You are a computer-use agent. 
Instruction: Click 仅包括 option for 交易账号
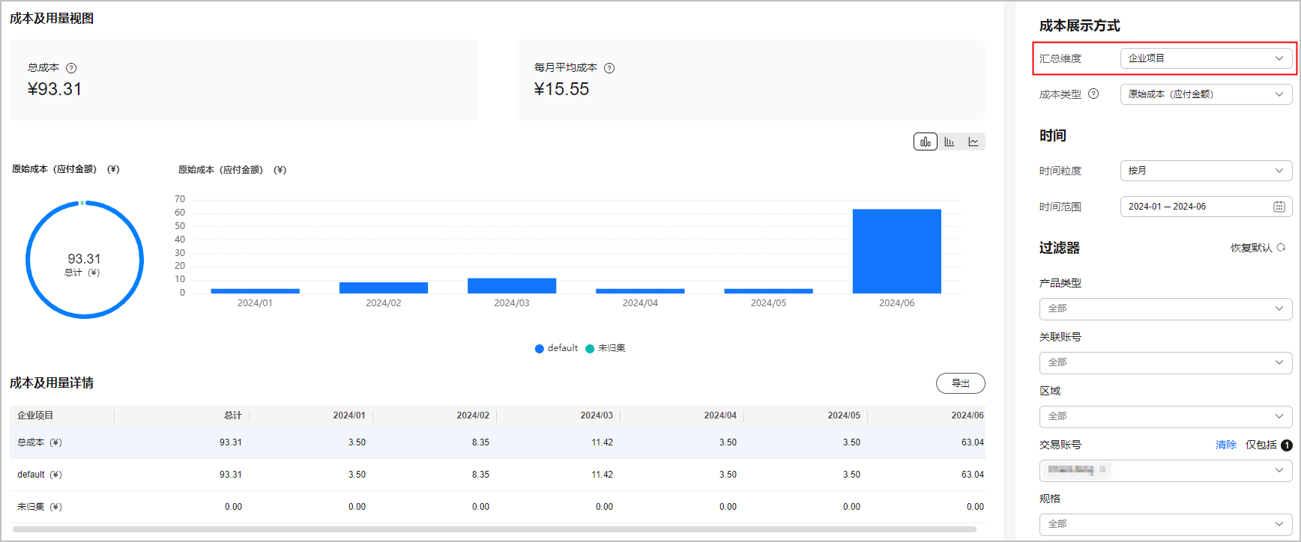click(1261, 445)
